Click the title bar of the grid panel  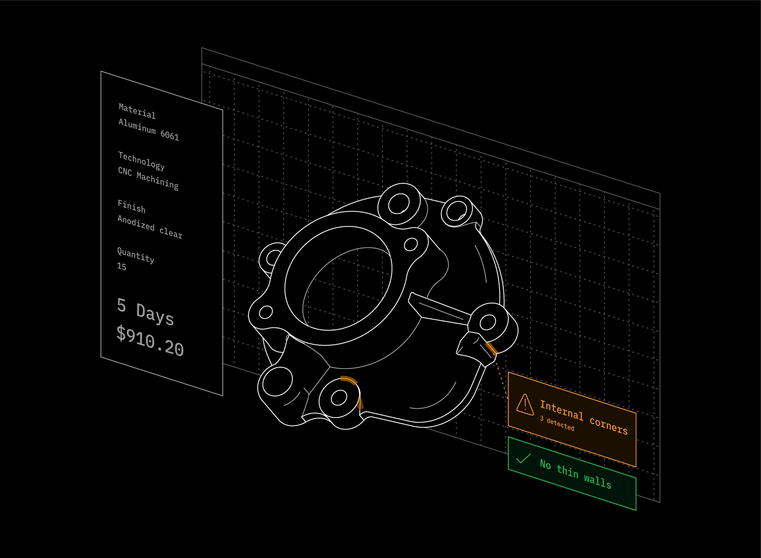tap(430, 128)
